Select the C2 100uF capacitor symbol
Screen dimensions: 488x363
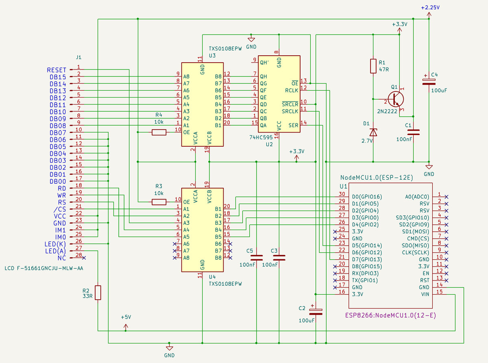pyautogui.click(x=316, y=312)
